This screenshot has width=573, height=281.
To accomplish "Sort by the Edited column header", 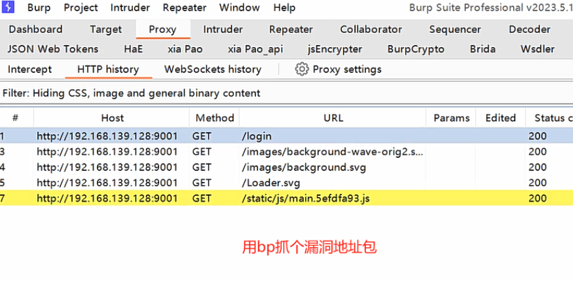I will pyautogui.click(x=501, y=118).
